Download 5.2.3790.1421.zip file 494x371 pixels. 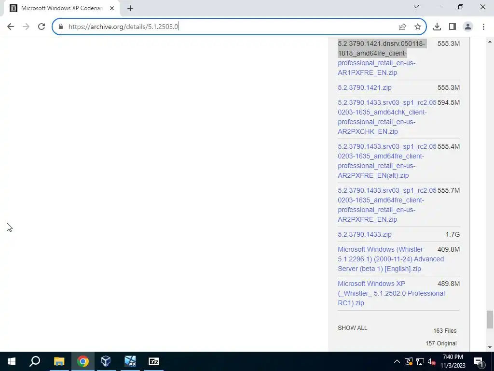pos(365,88)
